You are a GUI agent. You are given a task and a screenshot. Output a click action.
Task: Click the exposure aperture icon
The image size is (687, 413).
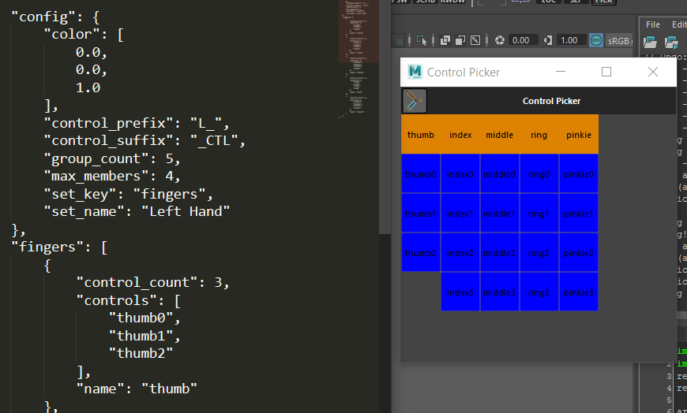[498, 40]
